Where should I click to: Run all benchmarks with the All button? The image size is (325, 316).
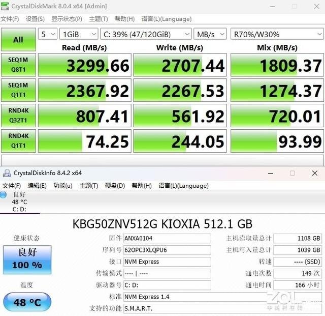(x=18, y=39)
